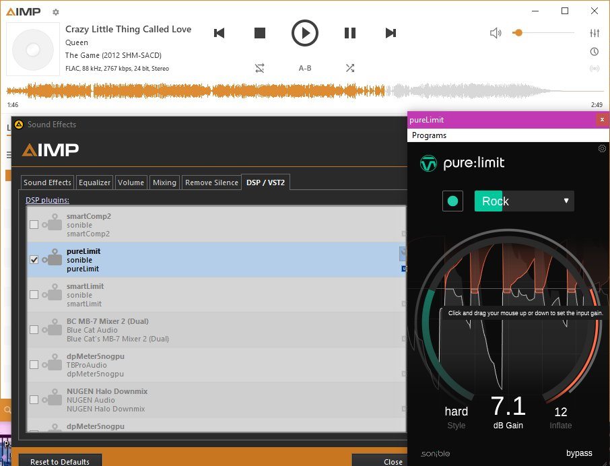Image resolution: width=610 pixels, height=466 pixels.
Task: Start playback with the Play button
Action: tap(305, 33)
